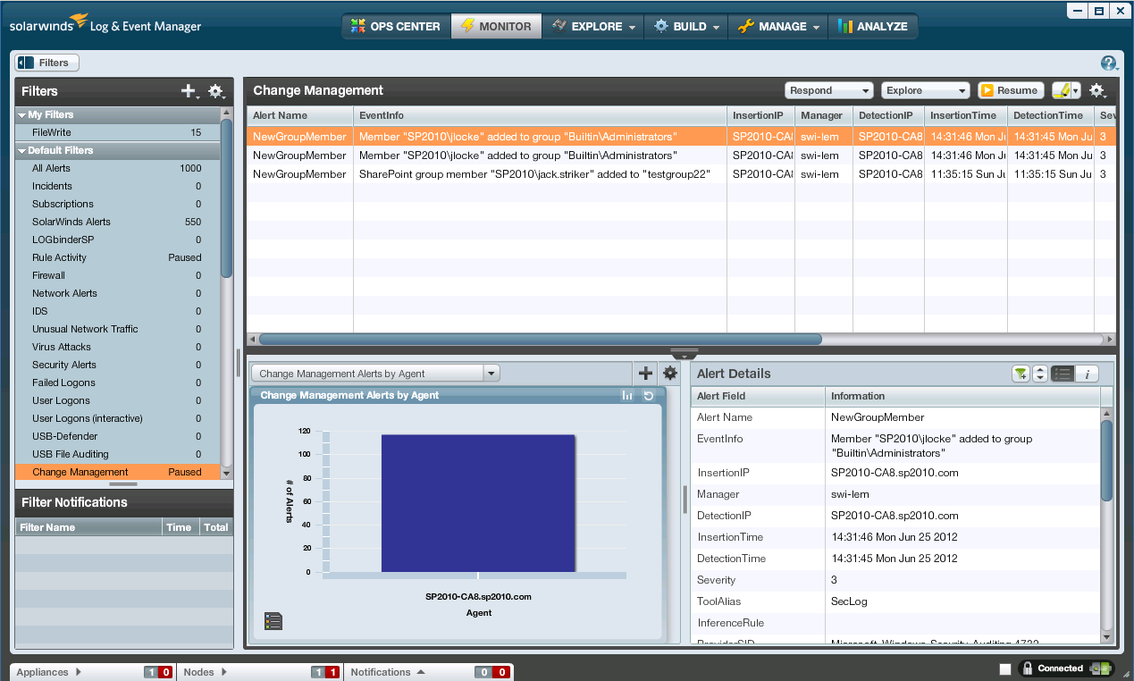
Task: Collapse the My Filters group
Action: [22, 114]
